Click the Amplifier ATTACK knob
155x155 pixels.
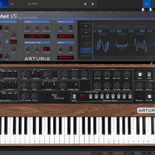click(139, 86)
